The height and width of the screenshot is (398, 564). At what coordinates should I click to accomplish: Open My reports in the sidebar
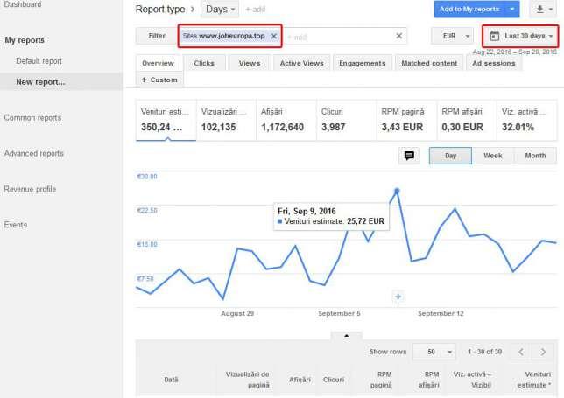[25, 40]
